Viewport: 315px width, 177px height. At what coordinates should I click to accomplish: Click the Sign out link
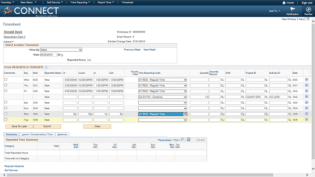(x=307, y=3)
